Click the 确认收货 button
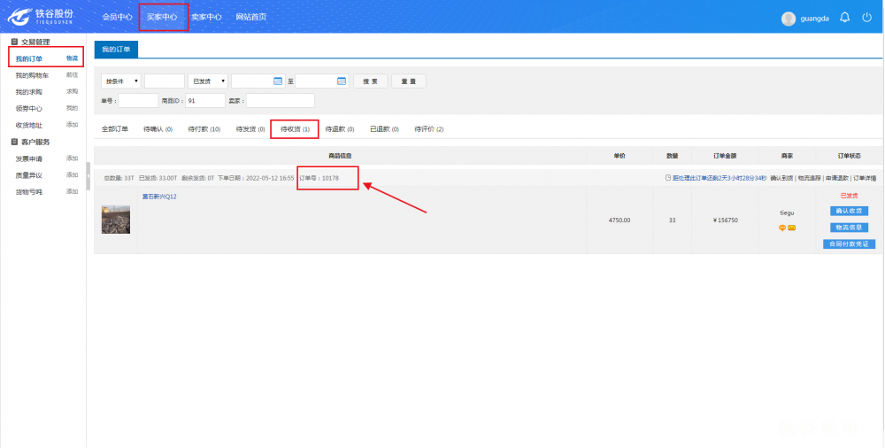The width and height of the screenshot is (885, 448). click(x=849, y=211)
